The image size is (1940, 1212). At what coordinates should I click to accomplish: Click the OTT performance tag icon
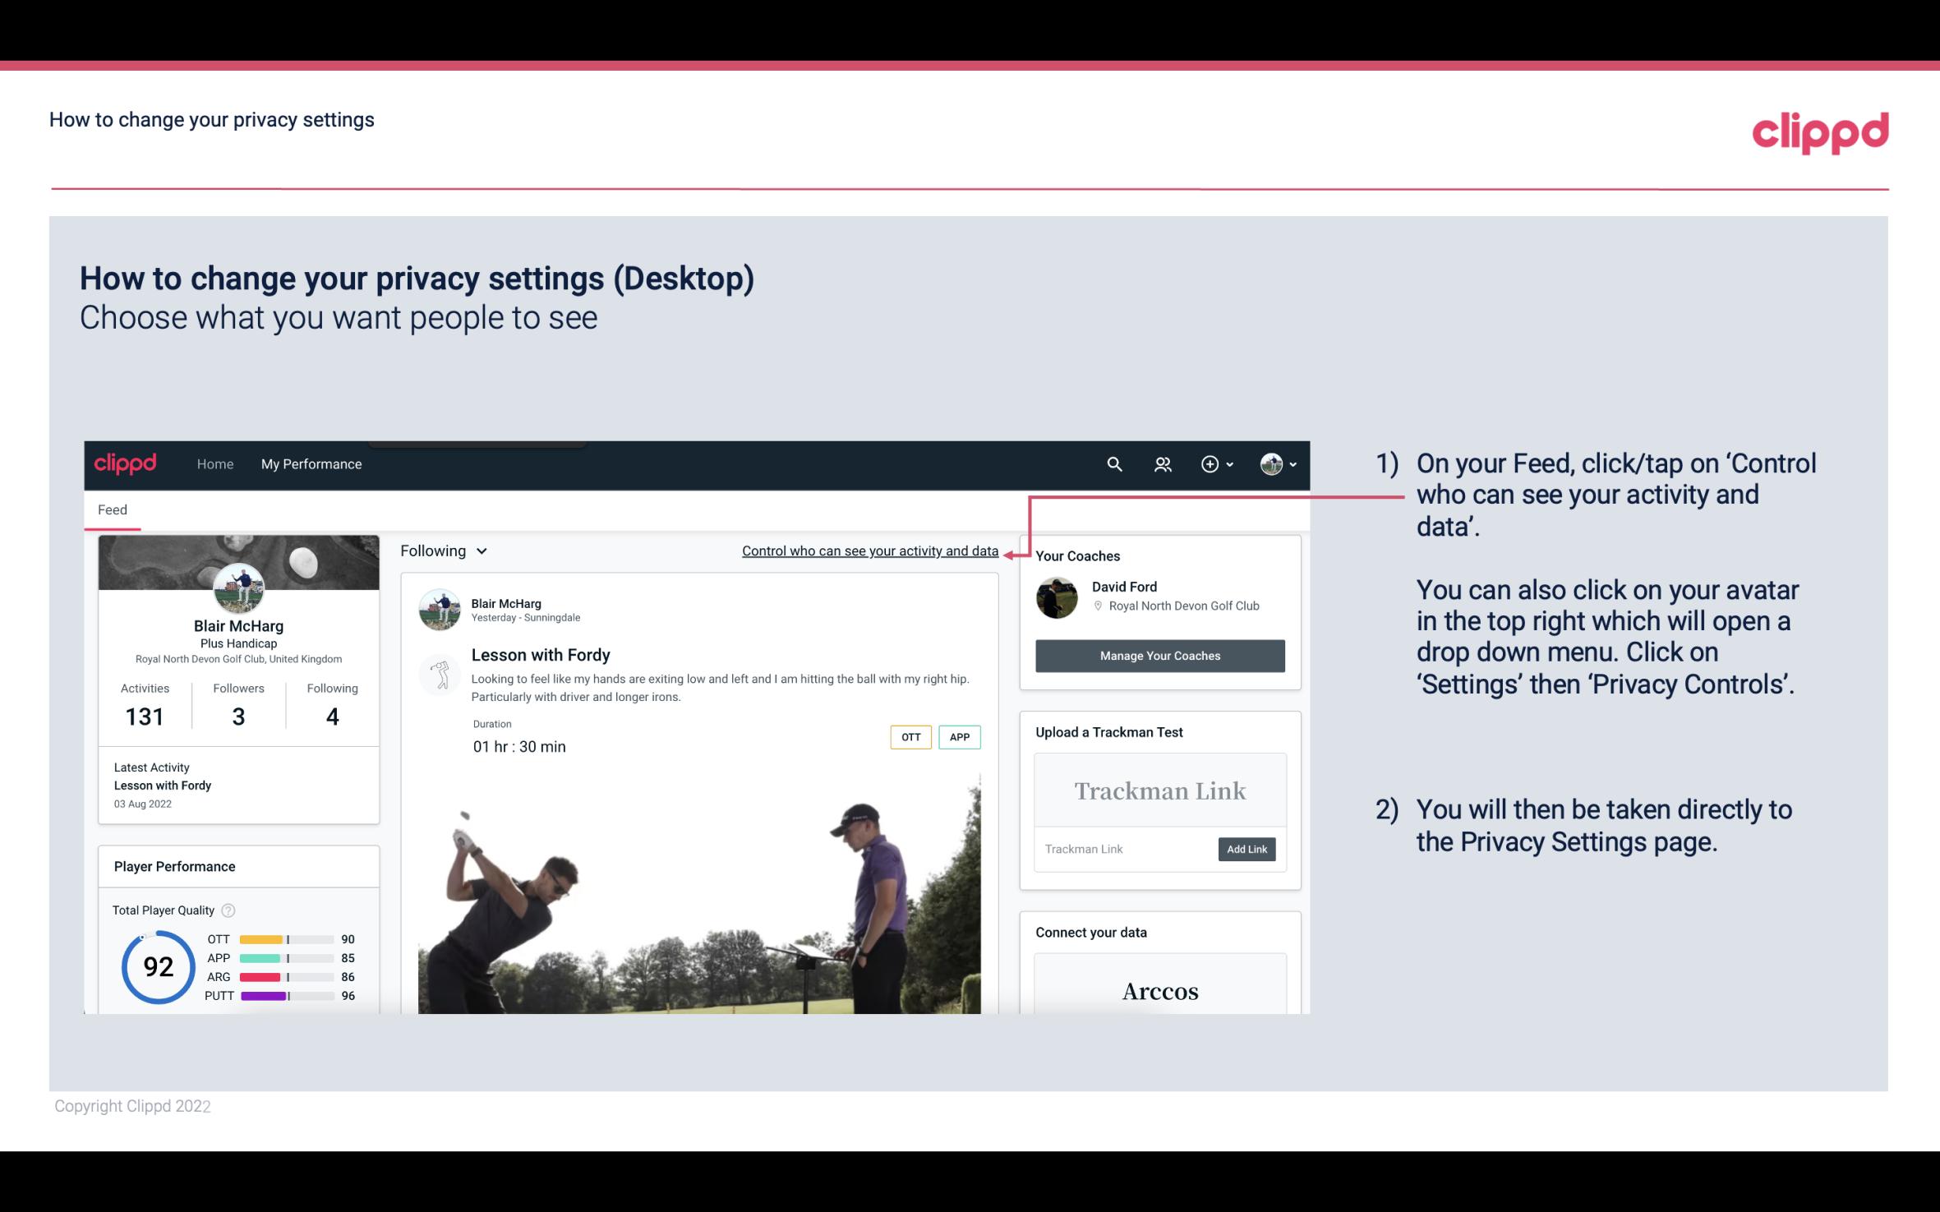coord(910,736)
